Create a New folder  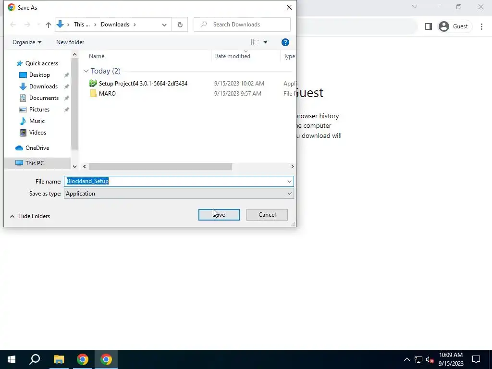tap(70, 42)
